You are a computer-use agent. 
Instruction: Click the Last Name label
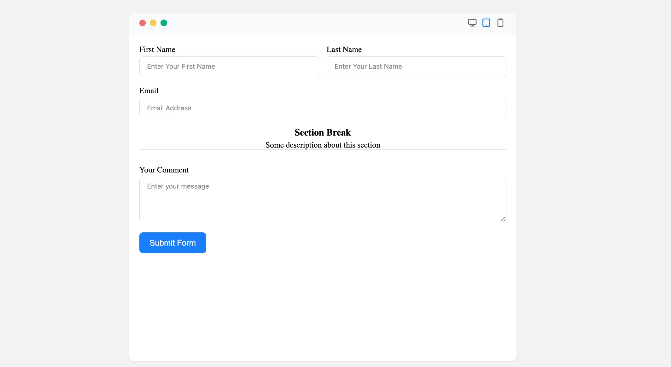(344, 50)
